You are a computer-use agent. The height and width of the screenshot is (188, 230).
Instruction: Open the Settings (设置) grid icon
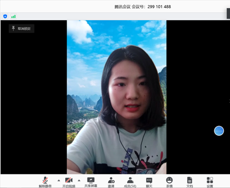pyautogui.click(x=210, y=182)
